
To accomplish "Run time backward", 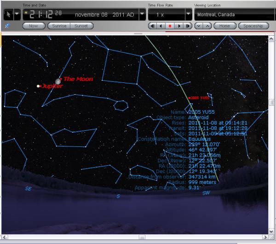I will [x=161, y=26].
